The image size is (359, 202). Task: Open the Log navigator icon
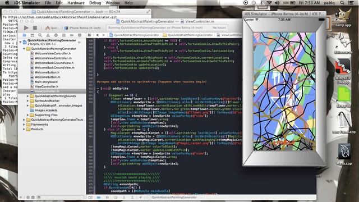click(80, 35)
